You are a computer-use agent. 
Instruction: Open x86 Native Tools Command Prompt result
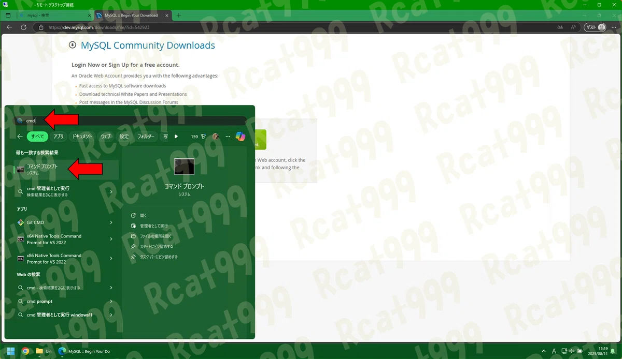coord(60,258)
